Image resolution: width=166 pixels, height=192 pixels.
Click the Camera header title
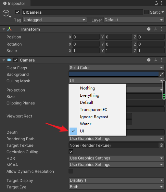click(x=27, y=60)
